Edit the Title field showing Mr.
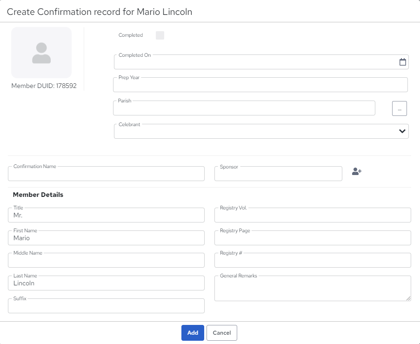The height and width of the screenshot is (344, 420). (107, 215)
